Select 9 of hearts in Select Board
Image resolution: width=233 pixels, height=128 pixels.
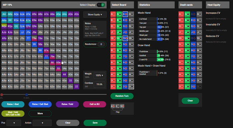(x=113, y=44)
